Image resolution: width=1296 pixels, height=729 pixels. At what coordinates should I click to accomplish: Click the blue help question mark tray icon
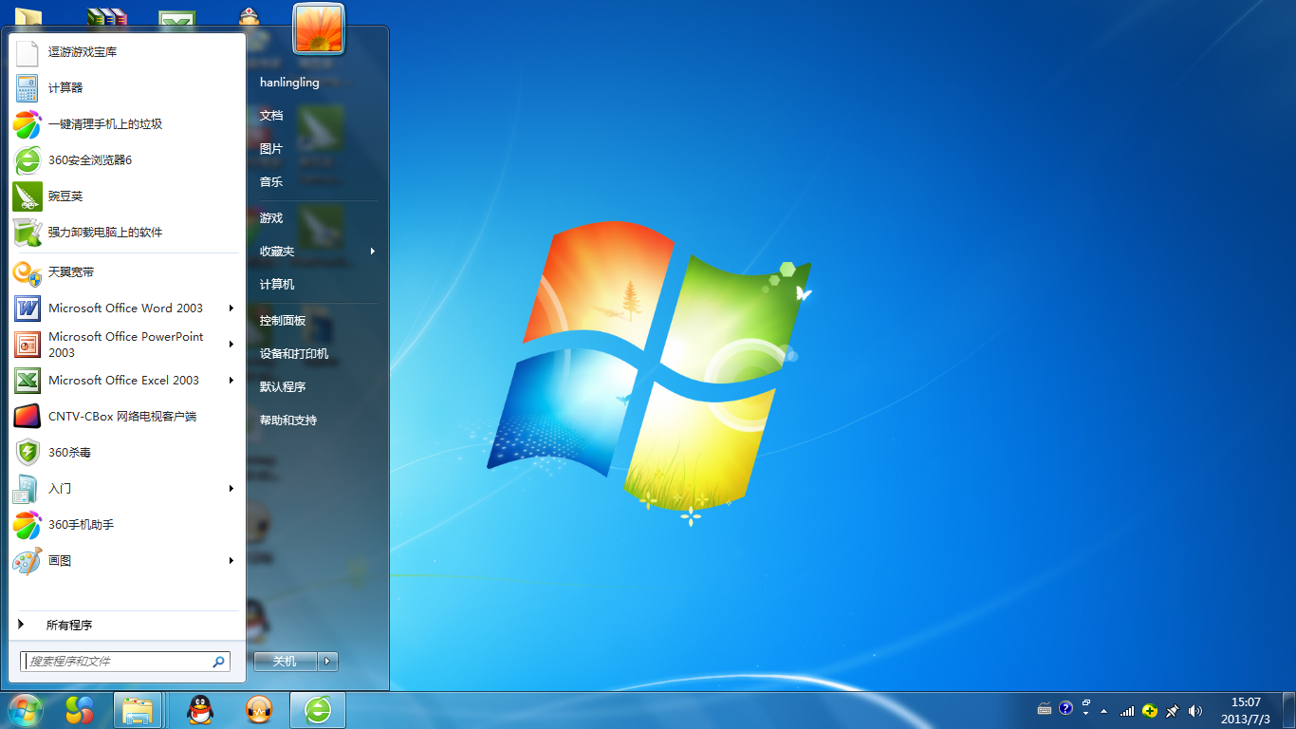(1065, 708)
